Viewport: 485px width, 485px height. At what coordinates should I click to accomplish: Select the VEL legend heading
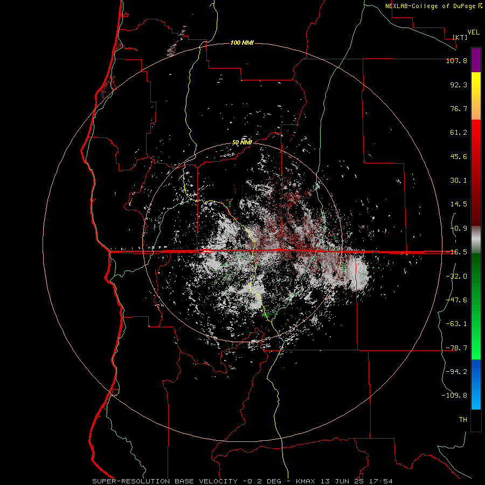[x=473, y=32]
